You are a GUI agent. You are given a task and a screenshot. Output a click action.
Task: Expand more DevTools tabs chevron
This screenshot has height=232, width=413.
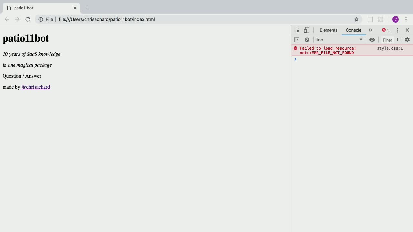tap(370, 30)
